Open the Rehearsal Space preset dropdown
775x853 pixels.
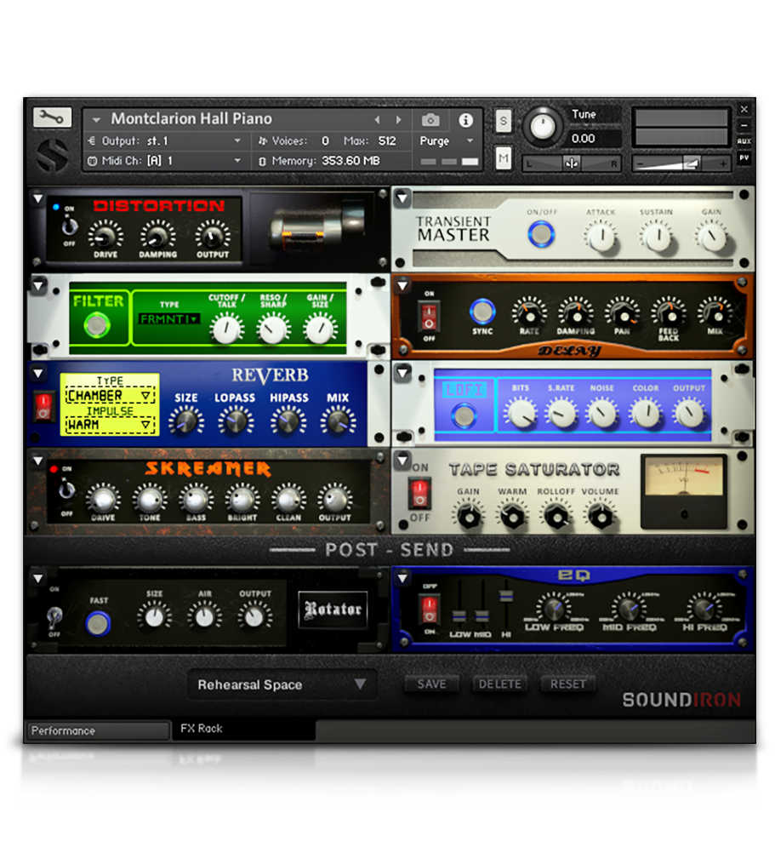point(282,684)
